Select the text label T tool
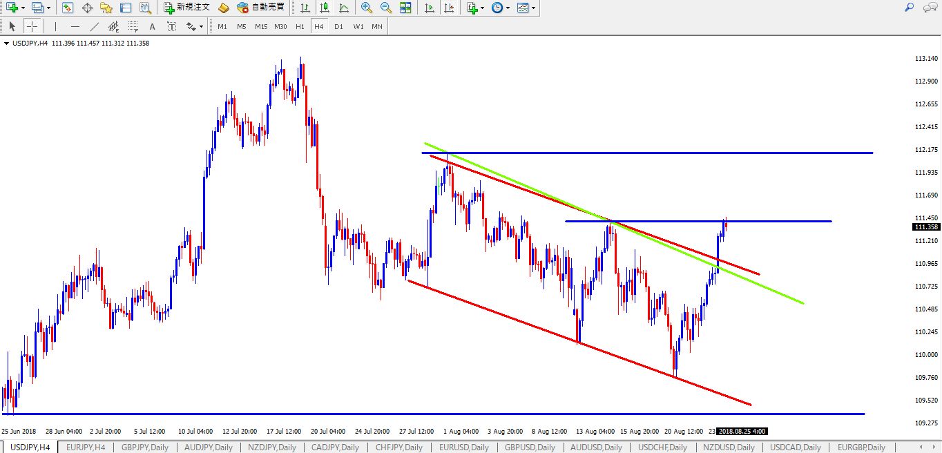942x453 pixels. coord(171,26)
